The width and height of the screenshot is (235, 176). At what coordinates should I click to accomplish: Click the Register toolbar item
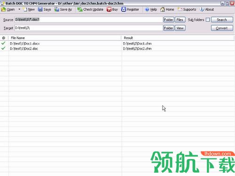pos(130,9)
